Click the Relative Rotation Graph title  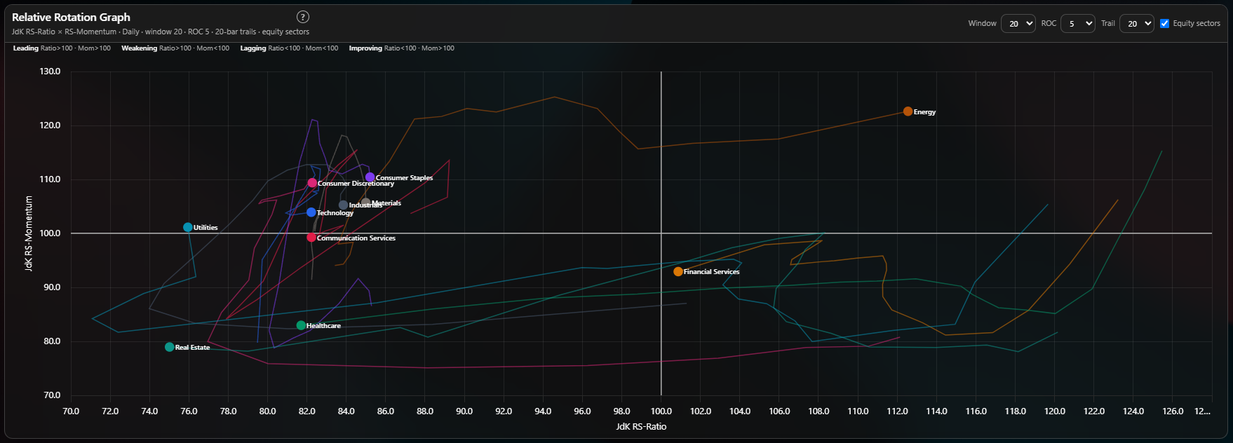(71, 17)
